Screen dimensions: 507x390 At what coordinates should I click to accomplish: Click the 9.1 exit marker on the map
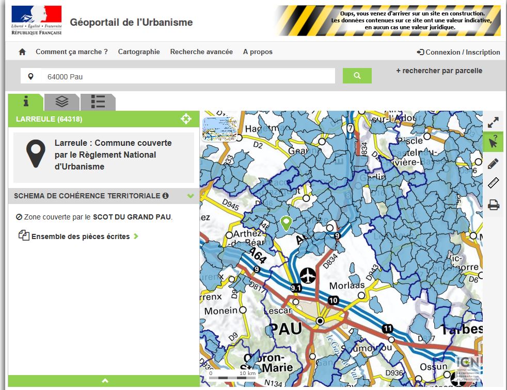[296, 288]
